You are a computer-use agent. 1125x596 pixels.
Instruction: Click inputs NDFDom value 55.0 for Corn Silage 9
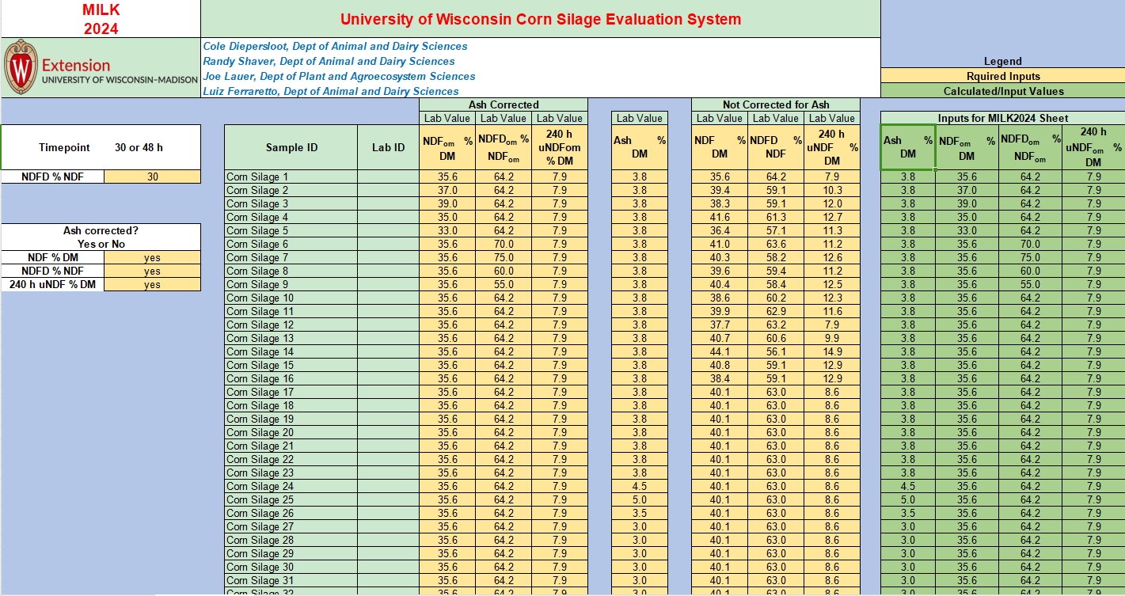click(x=1030, y=284)
